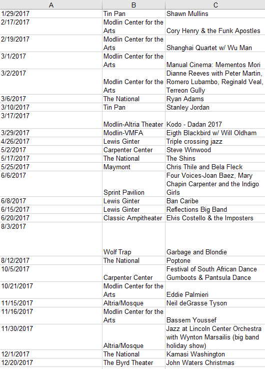Click the Sprint Pavilion cell

coord(133,184)
